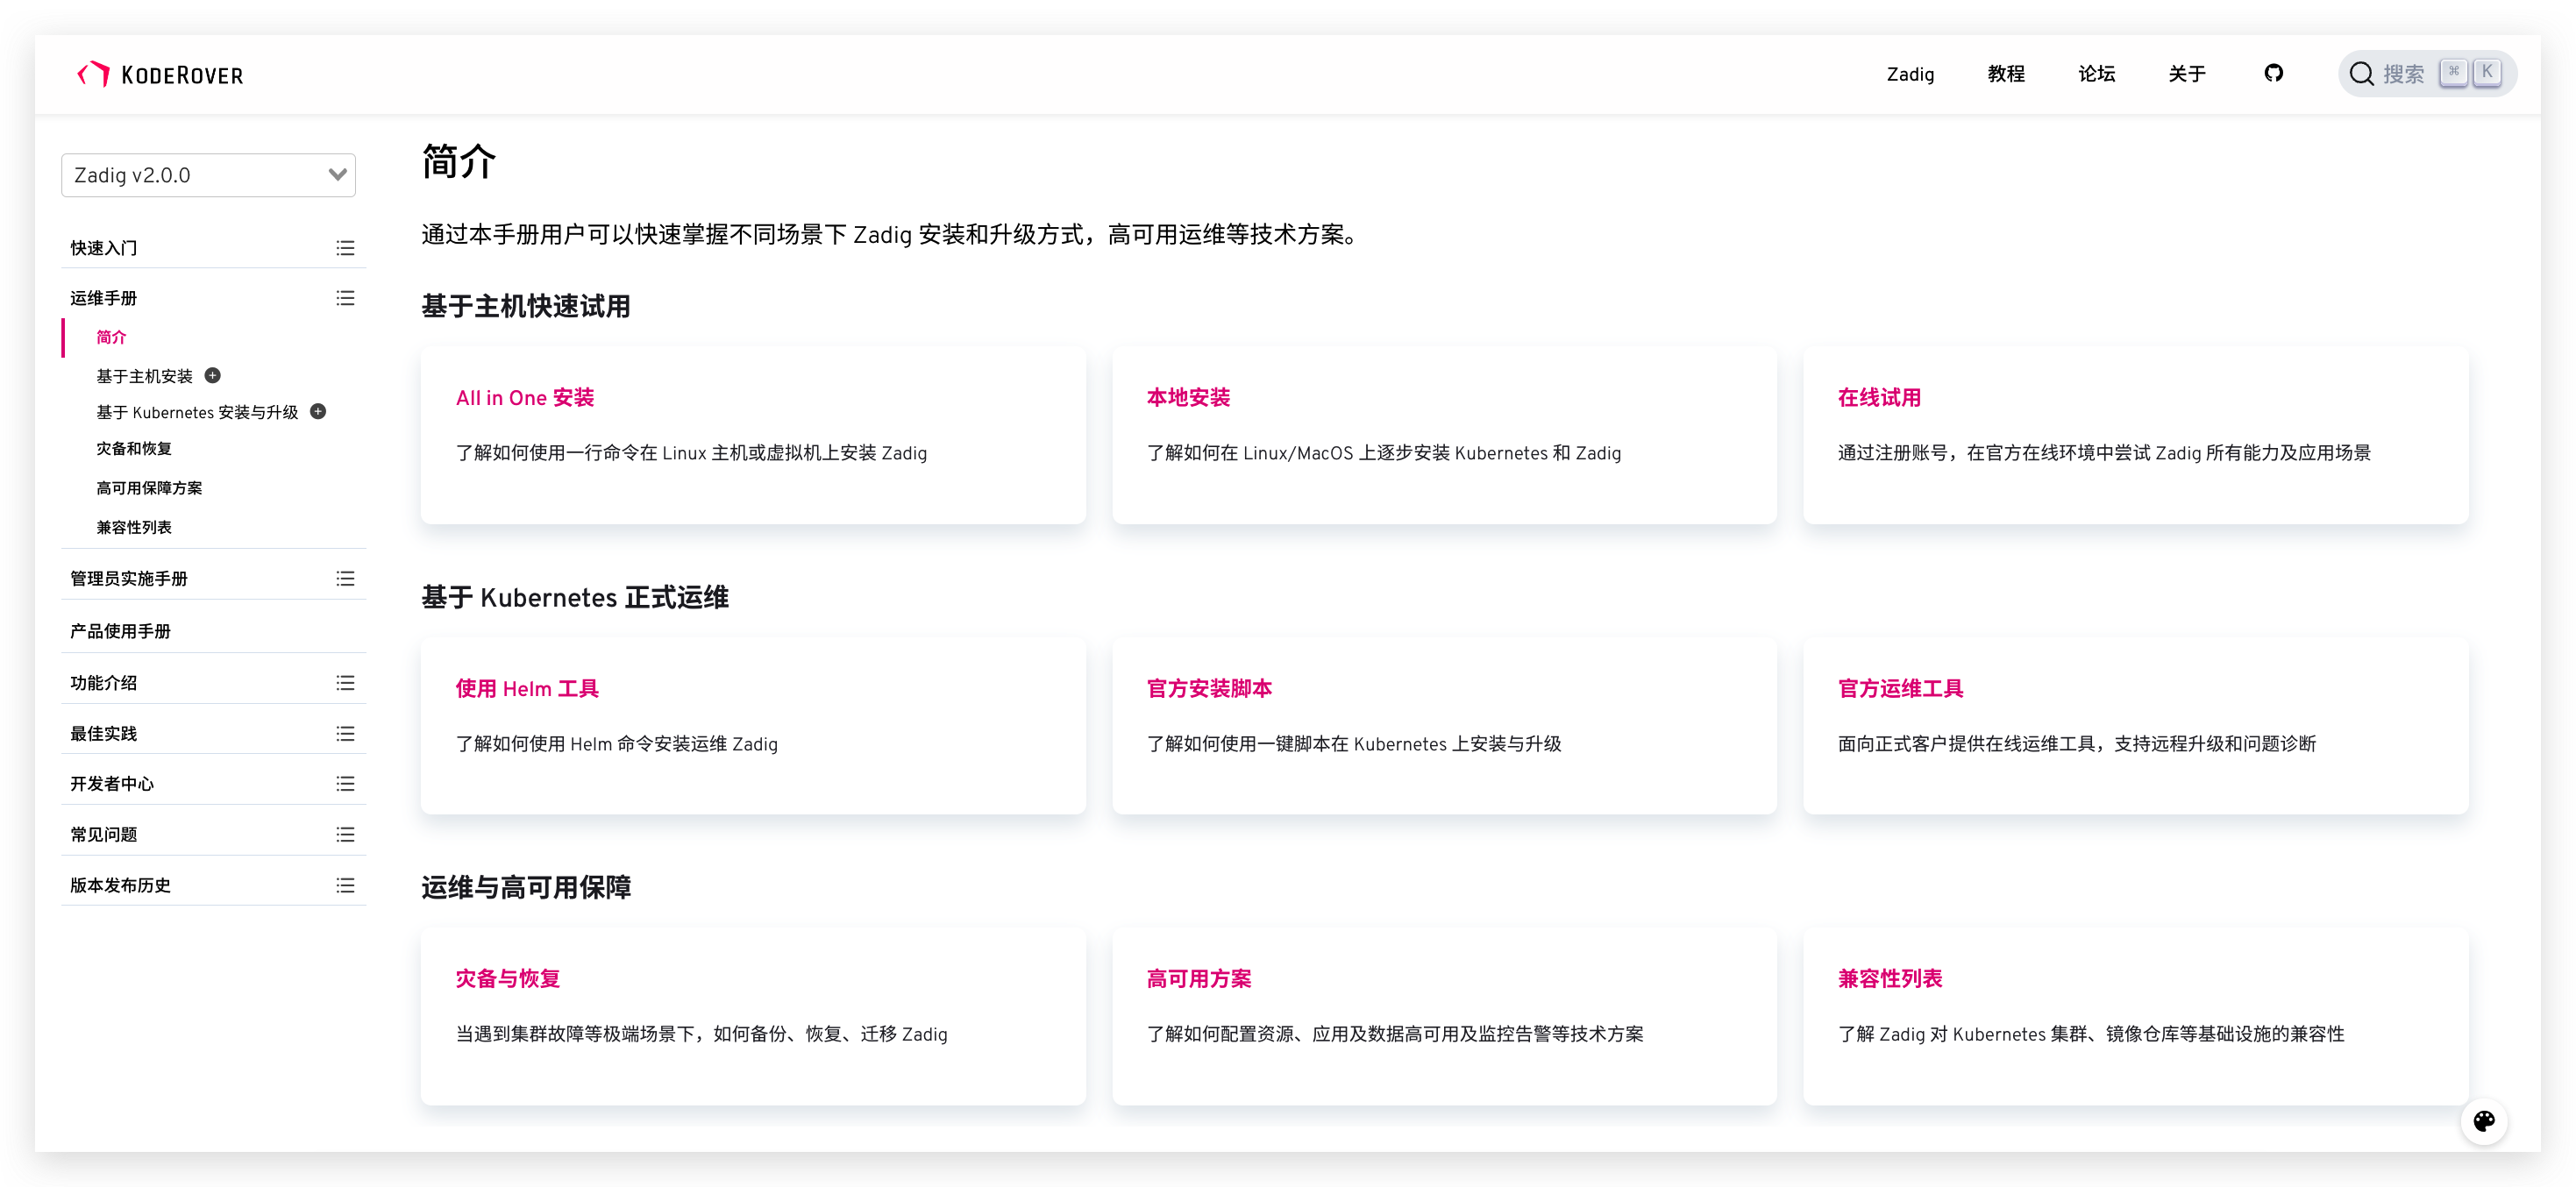Toggle list icon next to 快速入门
The image size is (2576, 1187).
point(345,248)
